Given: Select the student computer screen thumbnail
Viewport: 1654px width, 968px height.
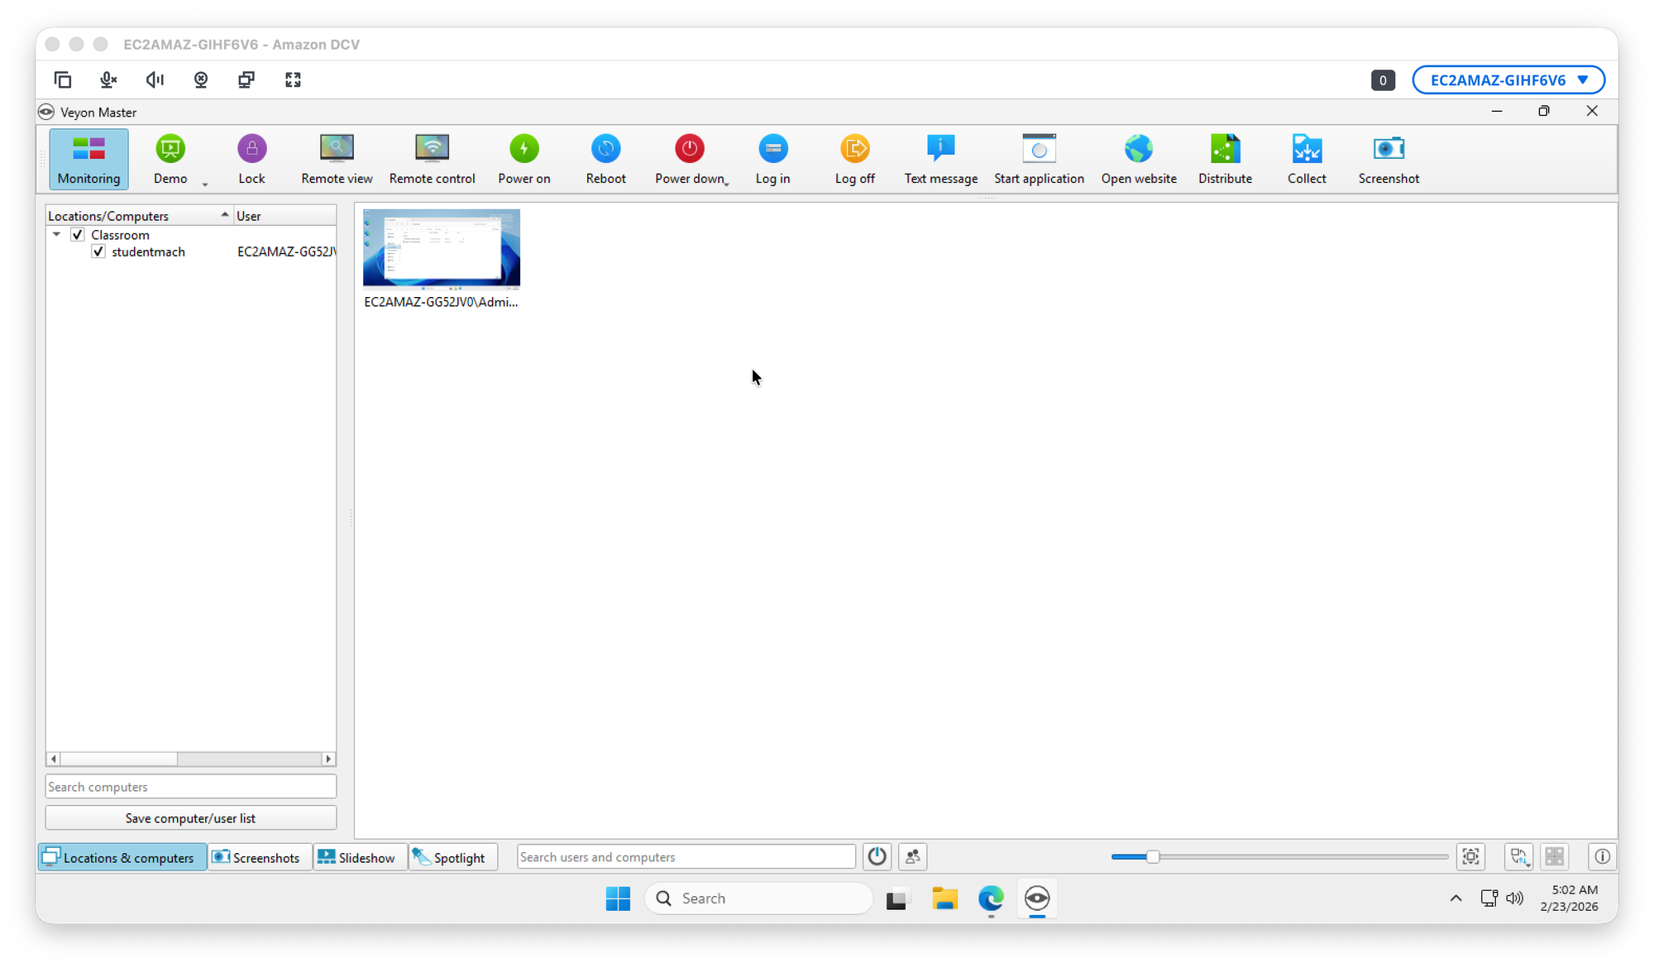Looking at the screenshot, I should point(442,247).
